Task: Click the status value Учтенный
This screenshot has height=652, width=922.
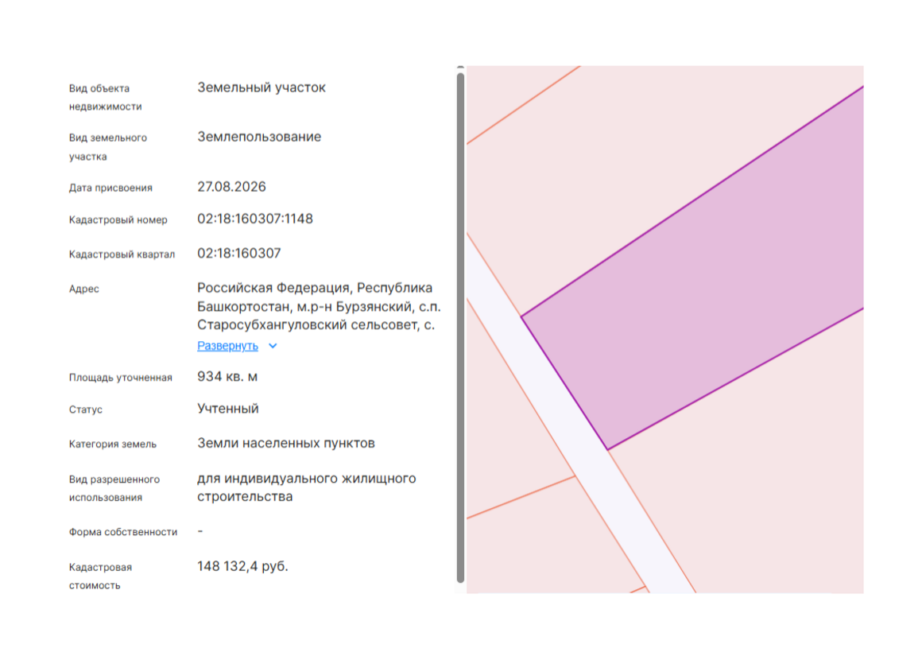Action: (x=228, y=409)
